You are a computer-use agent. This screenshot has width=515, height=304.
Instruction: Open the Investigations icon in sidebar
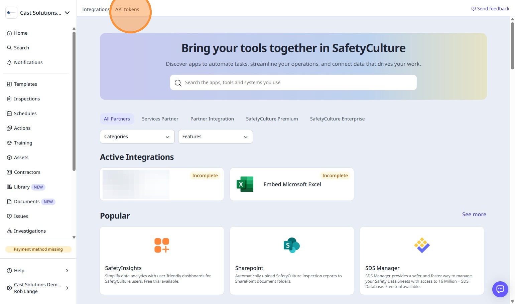(9, 231)
